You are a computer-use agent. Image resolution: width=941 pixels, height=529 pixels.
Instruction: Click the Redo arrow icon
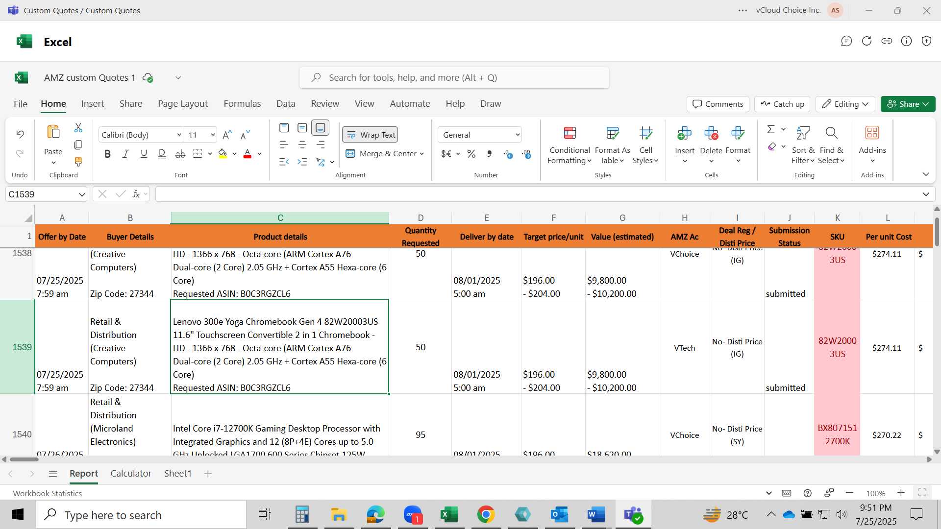(x=20, y=154)
